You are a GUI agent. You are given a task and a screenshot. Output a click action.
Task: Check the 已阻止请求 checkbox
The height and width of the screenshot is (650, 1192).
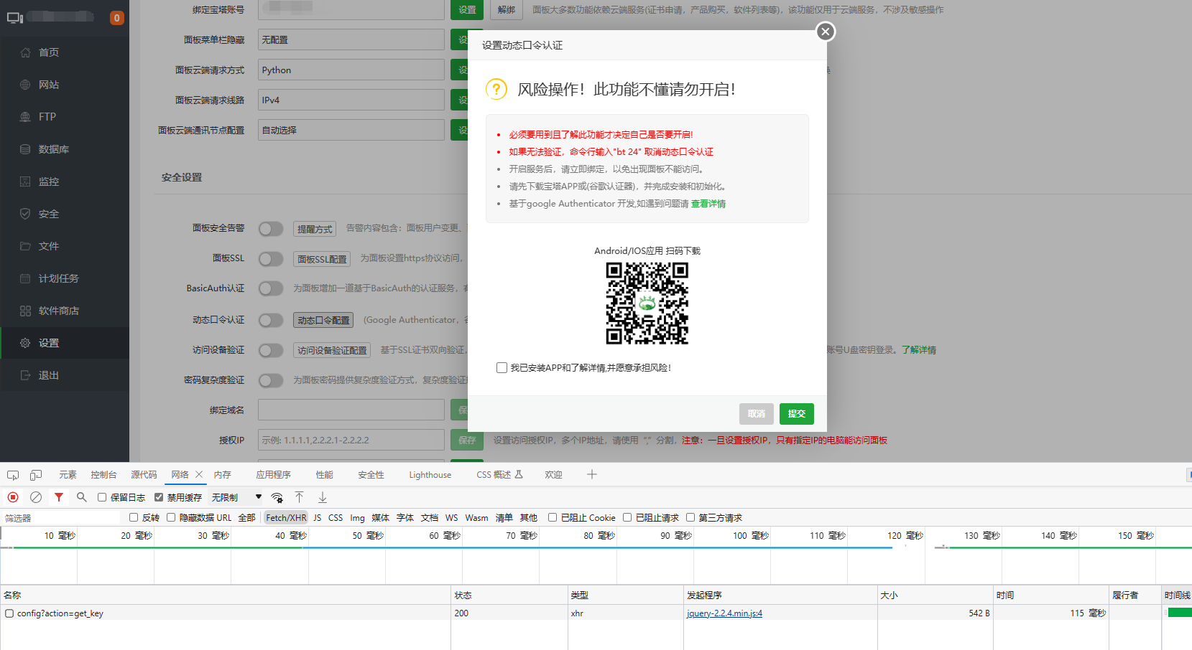(x=627, y=517)
